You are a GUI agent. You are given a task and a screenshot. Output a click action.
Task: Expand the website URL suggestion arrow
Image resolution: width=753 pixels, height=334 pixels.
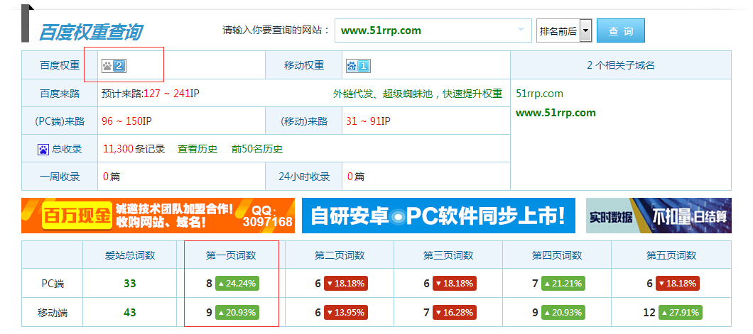(x=521, y=30)
